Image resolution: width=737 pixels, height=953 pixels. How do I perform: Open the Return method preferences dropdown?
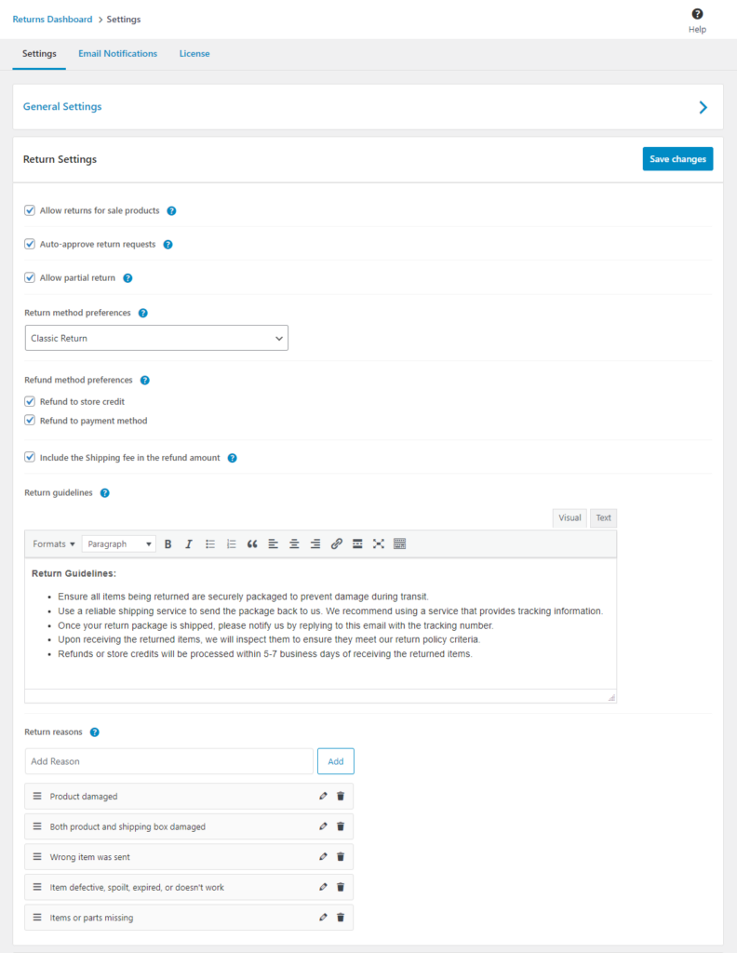155,338
